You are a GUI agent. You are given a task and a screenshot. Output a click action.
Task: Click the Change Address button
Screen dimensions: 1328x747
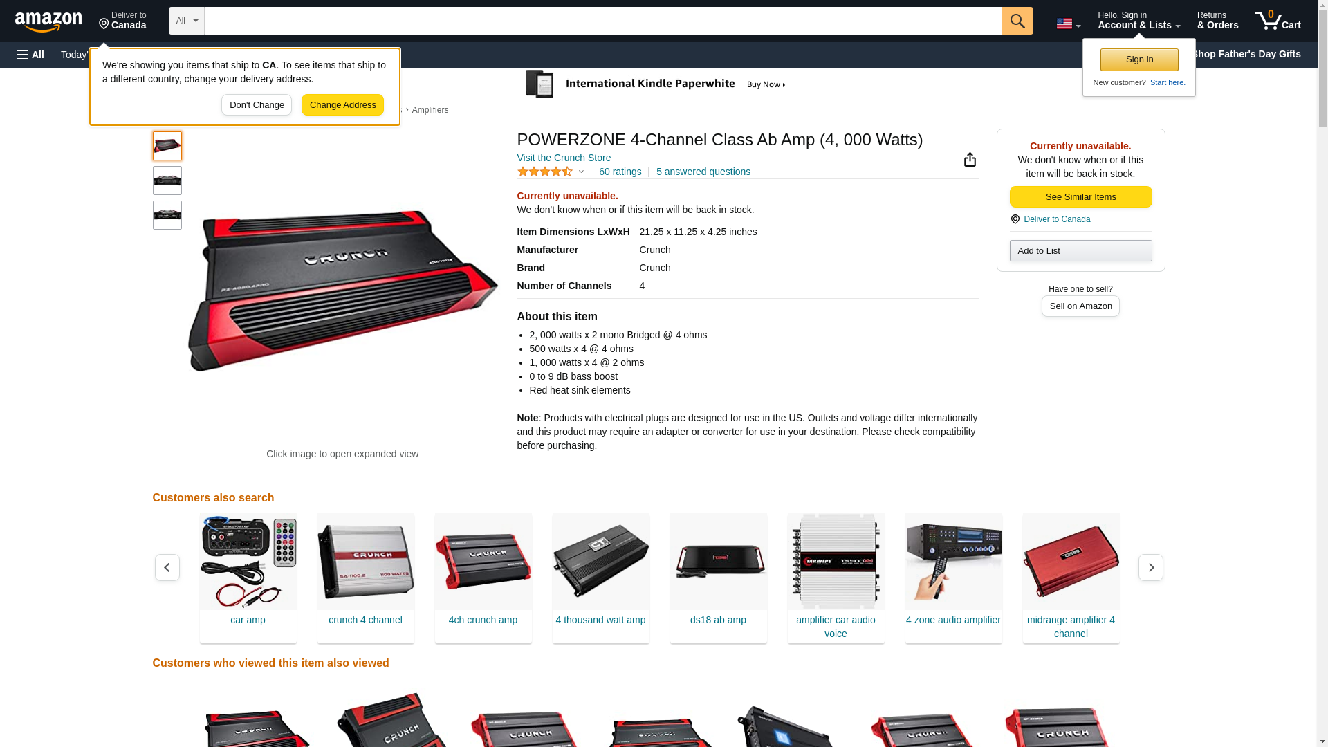[x=342, y=105]
